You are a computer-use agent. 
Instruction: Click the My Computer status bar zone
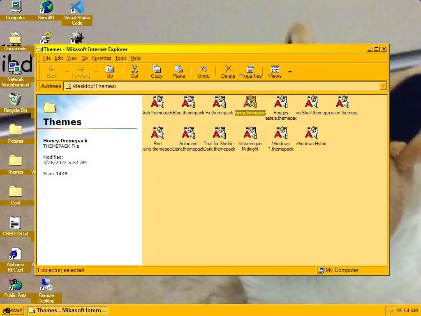pyautogui.click(x=352, y=270)
